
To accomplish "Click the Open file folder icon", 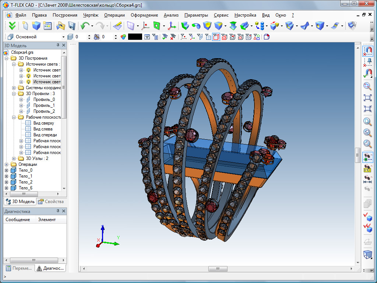I will coord(60,26).
